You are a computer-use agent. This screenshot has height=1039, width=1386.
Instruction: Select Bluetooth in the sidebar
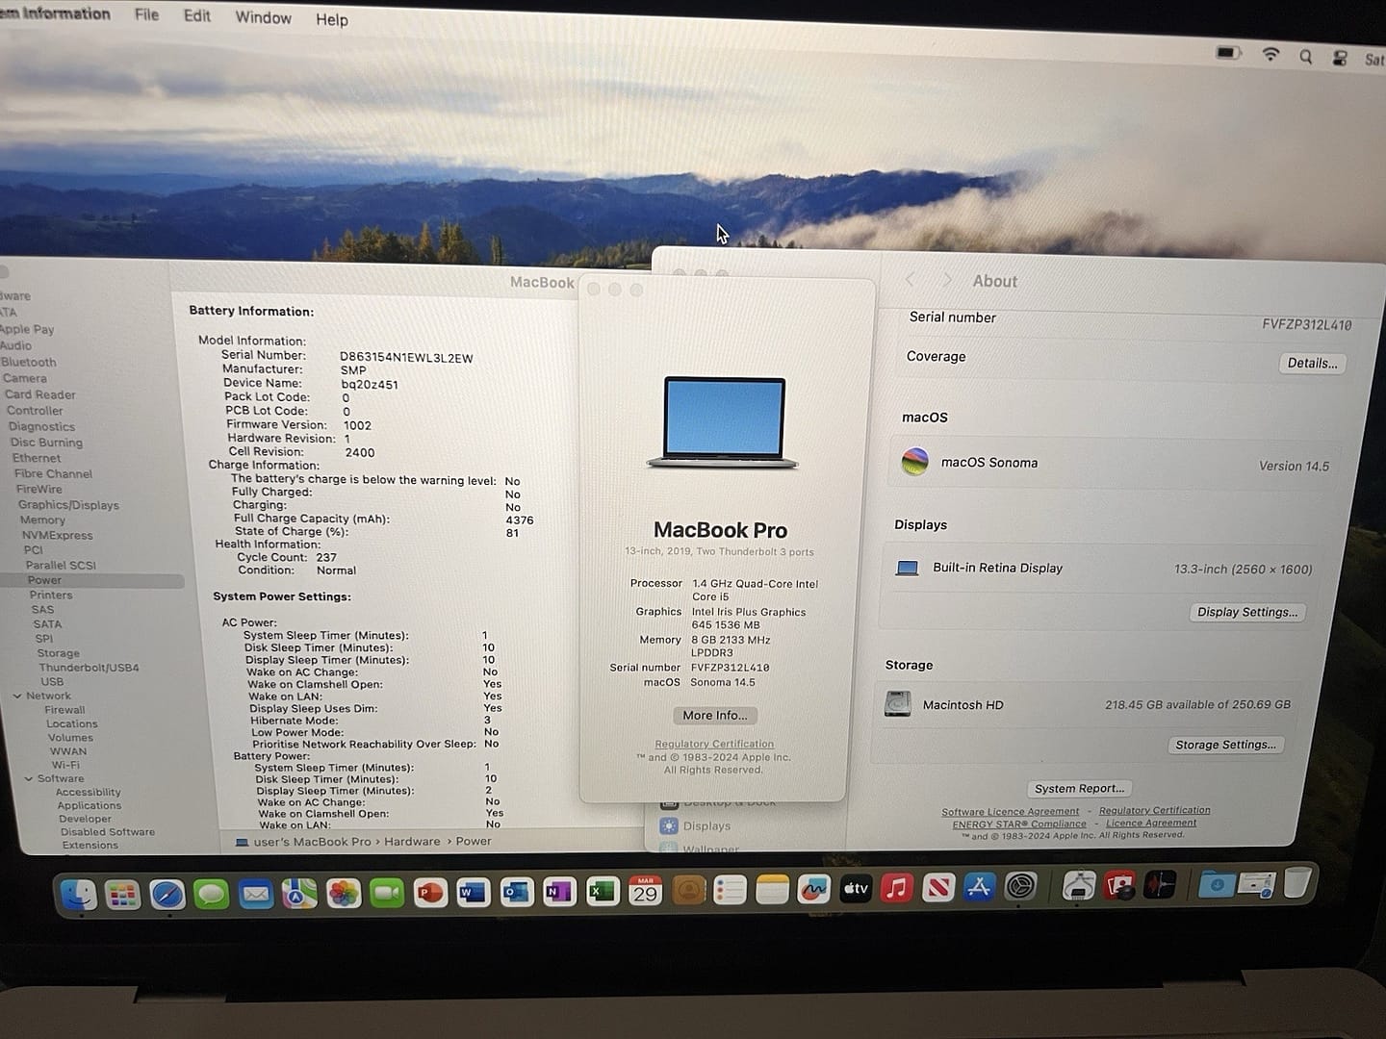click(x=29, y=362)
